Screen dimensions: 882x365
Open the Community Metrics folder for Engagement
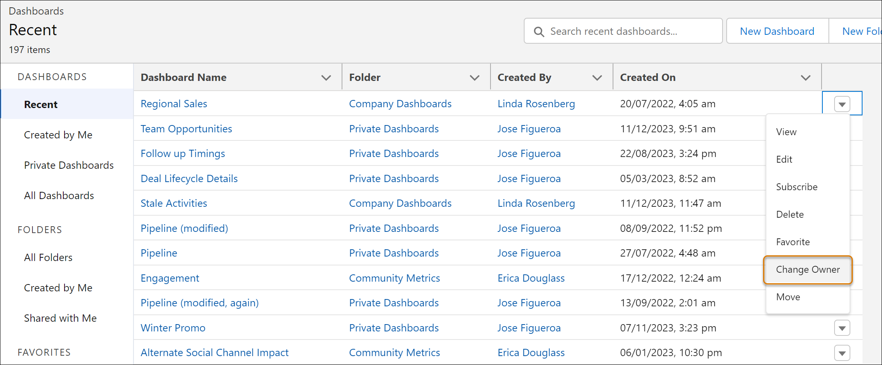pyautogui.click(x=394, y=278)
